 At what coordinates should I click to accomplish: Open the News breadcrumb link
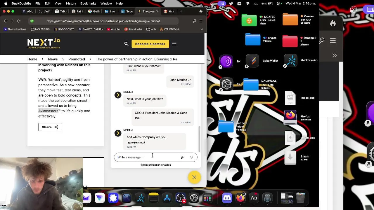pos(53,59)
